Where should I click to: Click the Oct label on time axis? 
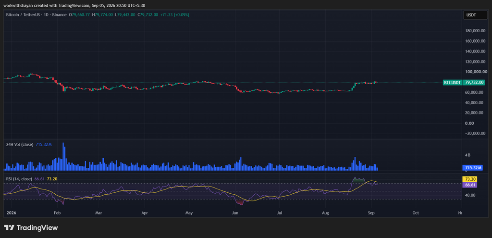tap(416, 213)
